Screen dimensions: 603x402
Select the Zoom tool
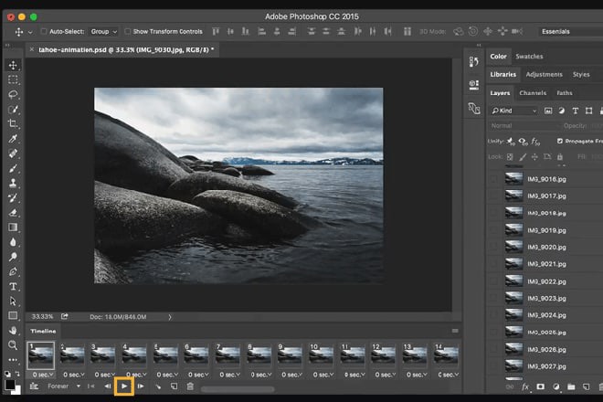(x=13, y=344)
